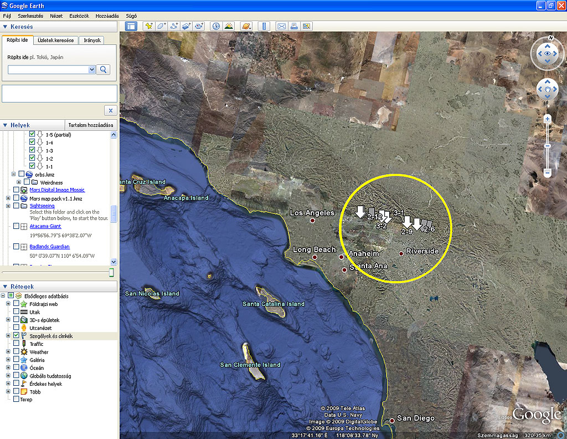567x439 pixels.
Task: Click the view in Google Maps icon
Action: [x=307, y=26]
